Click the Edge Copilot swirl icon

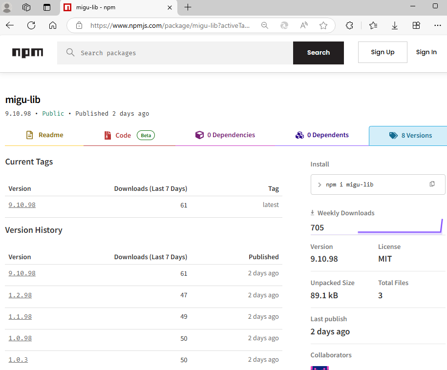(284, 25)
